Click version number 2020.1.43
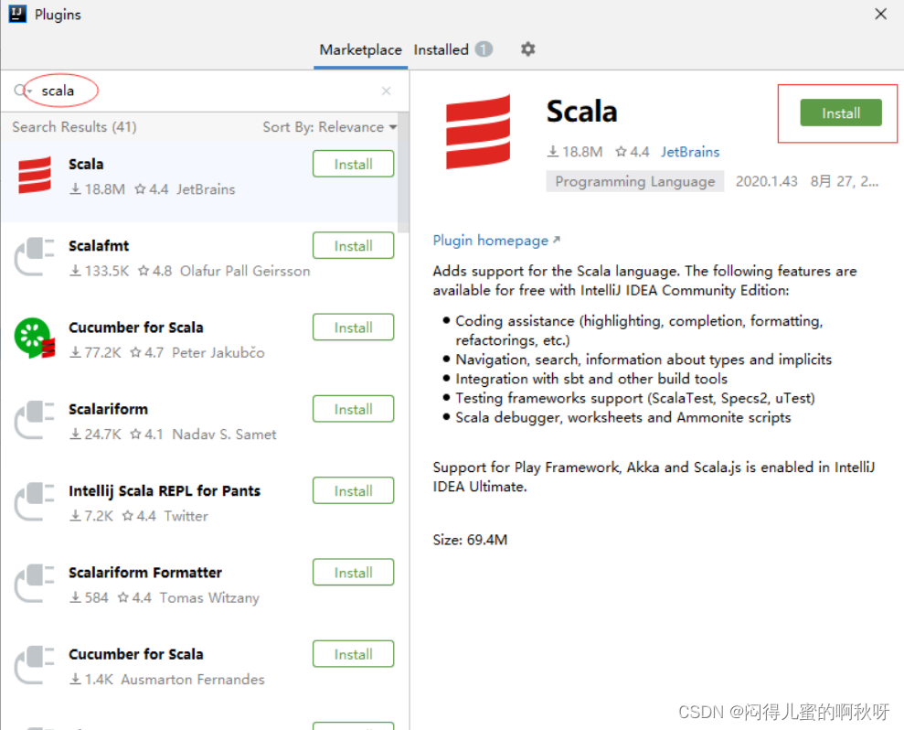Screen dimensions: 904x730 click(766, 182)
